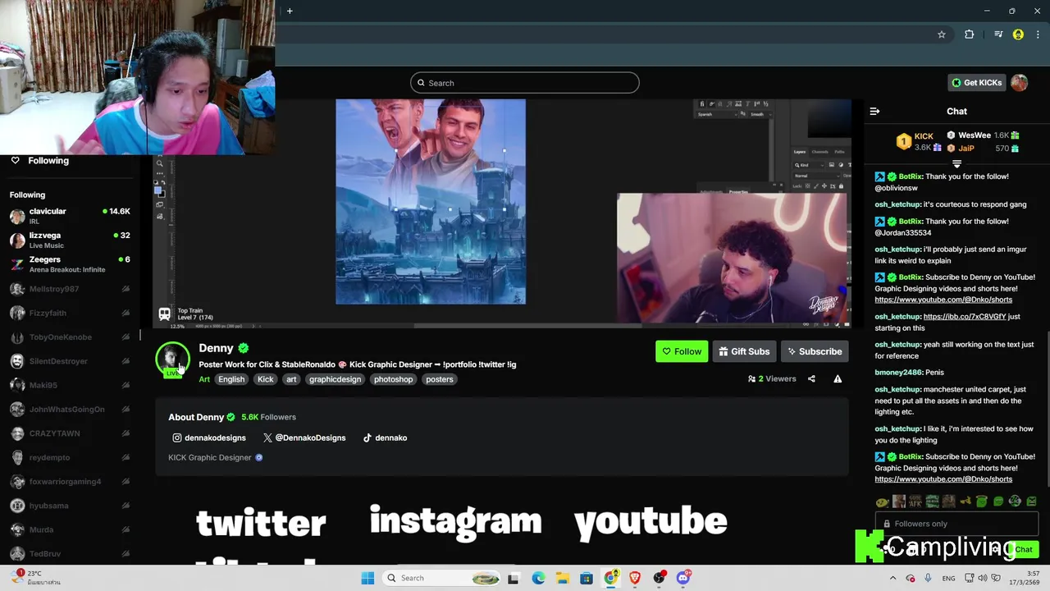Select the English tag

pos(231,379)
